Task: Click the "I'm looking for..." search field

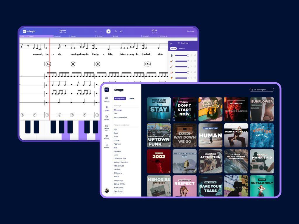Action: pyautogui.click(x=262, y=90)
